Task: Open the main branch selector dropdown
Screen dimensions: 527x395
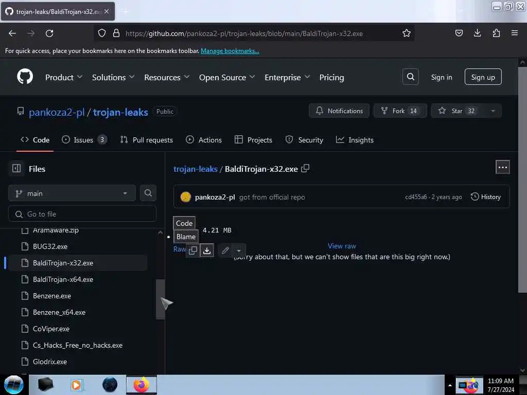Action: click(x=72, y=193)
